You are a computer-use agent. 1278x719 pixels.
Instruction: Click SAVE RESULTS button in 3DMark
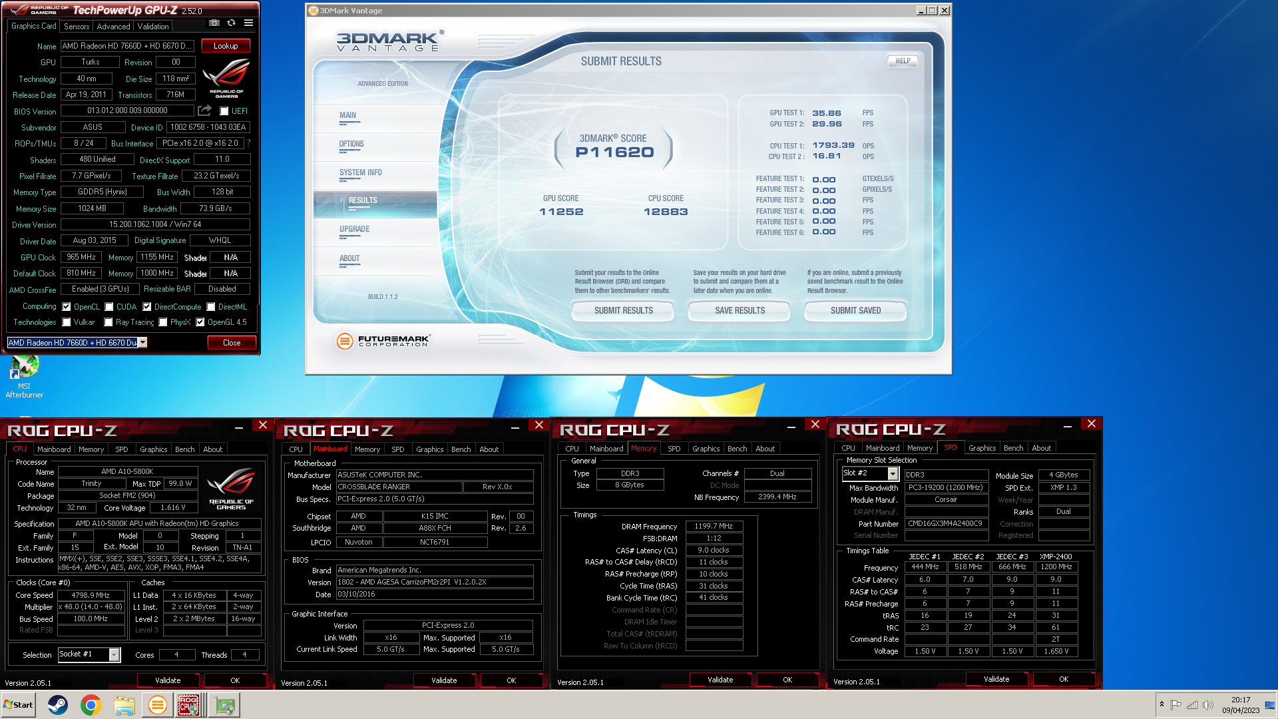pyautogui.click(x=740, y=311)
